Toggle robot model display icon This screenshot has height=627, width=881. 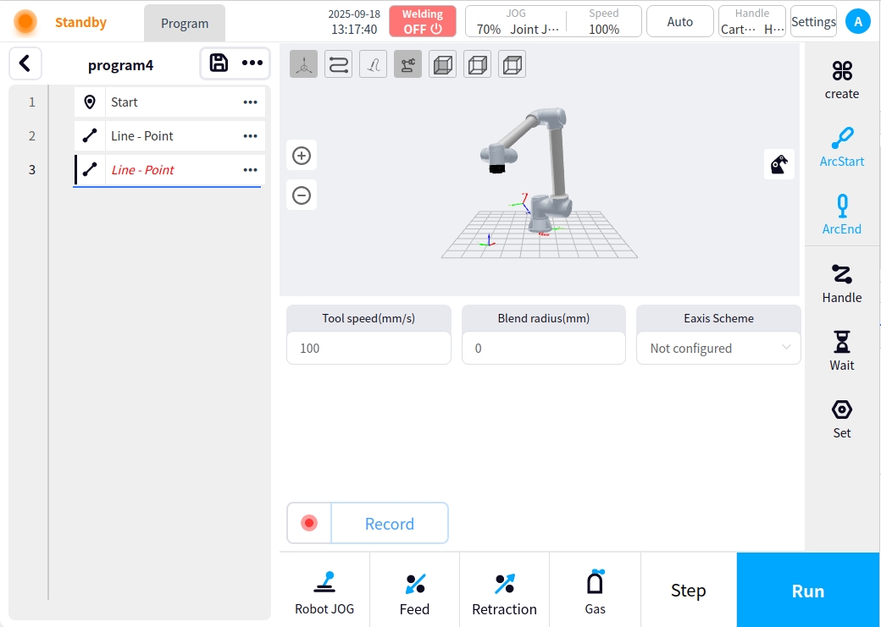[x=407, y=64]
